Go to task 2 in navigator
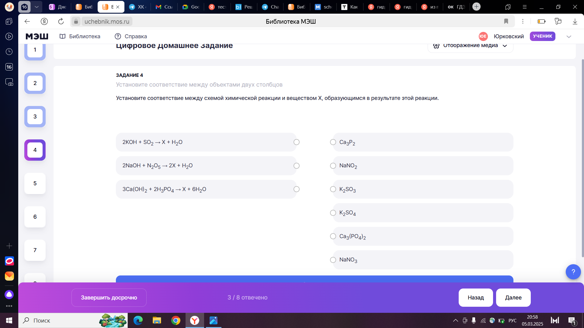Image resolution: width=584 pixels, height=328 pixels. pos(35,83)
